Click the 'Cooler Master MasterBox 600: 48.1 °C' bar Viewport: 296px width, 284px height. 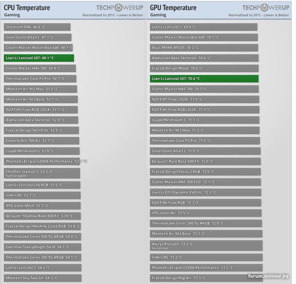coord(38,48)
